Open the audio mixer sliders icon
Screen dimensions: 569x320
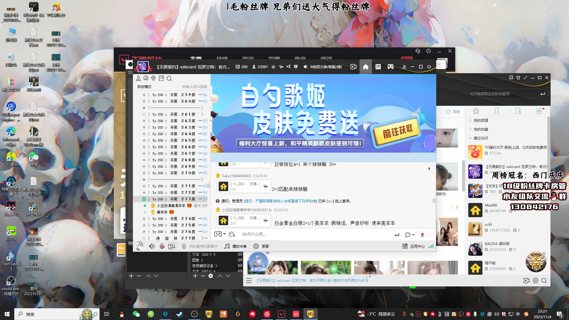172,246
